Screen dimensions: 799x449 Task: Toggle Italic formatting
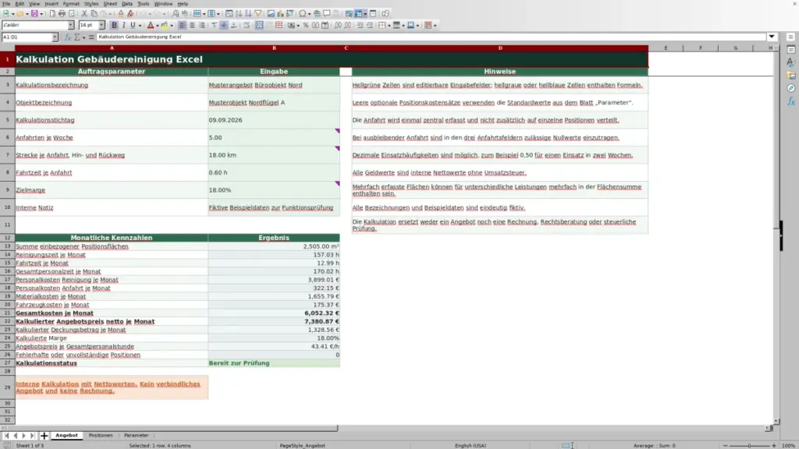click(x=123, y=26)
